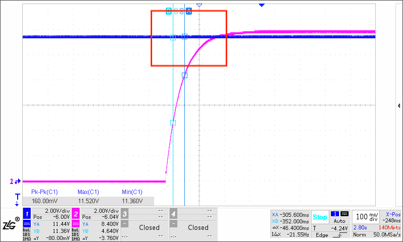This screenshot has height=242, width=403.
Task: Open the Edge trigger type selector
Action: click(322, 235)
